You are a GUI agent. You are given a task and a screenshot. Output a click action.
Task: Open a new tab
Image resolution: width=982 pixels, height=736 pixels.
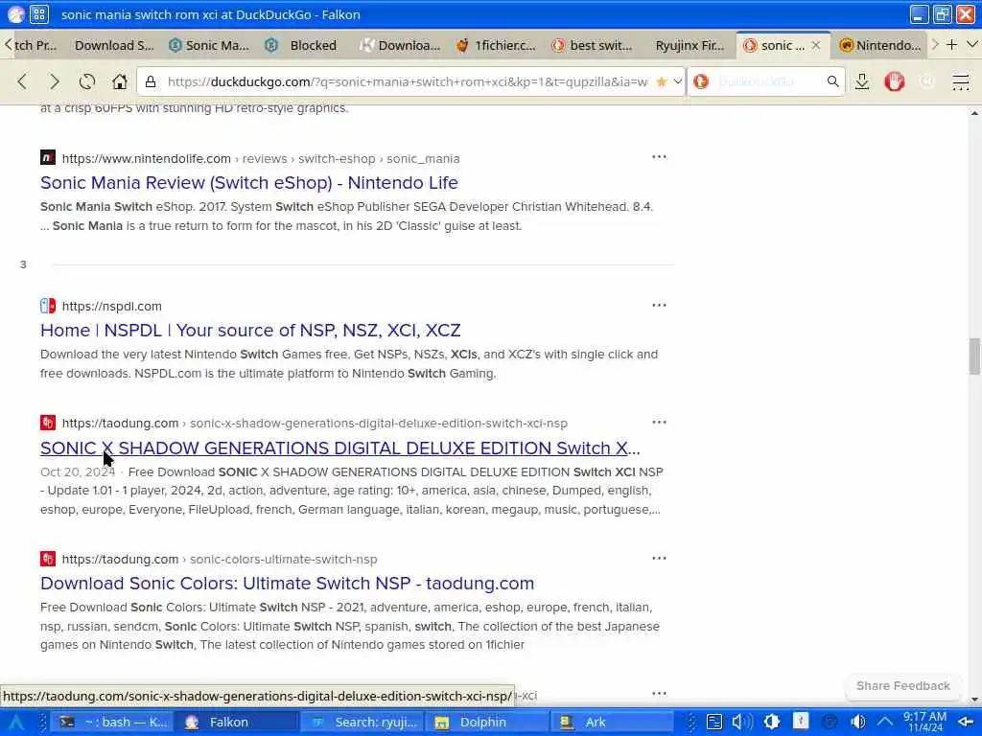(951, 44)
